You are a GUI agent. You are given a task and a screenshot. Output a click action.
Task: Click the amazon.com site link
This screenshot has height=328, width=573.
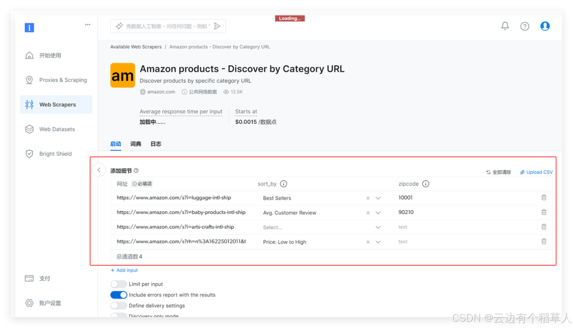(161, 92)
